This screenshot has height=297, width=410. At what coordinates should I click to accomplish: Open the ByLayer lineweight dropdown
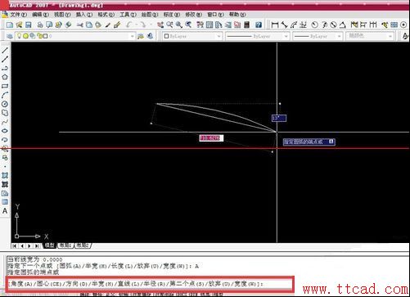click(318, 36)
